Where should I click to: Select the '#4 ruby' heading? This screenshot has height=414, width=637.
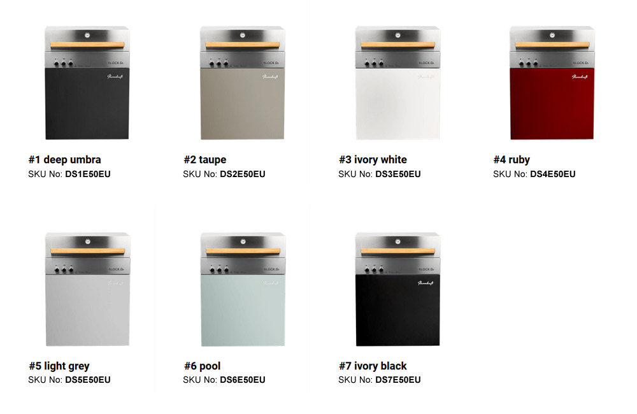click(512, 160)
